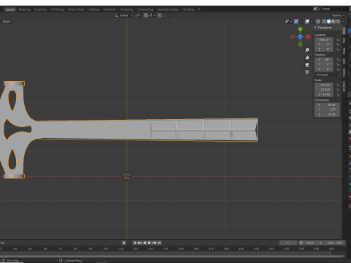Switch to the Modeling workspace tab
The width and height of the screenshot is (351, 263).
pos(24,9)
